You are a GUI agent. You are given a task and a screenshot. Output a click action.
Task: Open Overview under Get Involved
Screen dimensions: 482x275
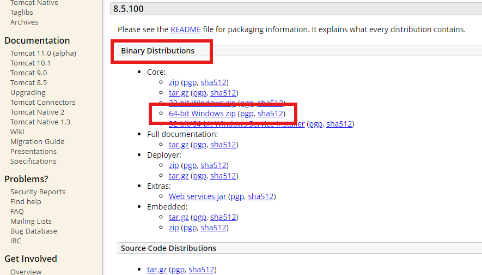(x=26, y=272)
